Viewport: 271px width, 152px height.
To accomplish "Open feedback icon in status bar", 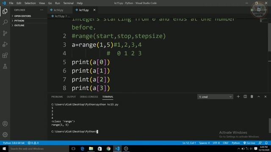I will pyautogui.click(x=260, y=143).
